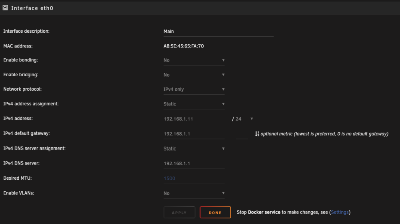The height and width of the screenshot is (224, 400).
Task: Open the Enable VLANs dropdown
Action: click(x=194, y=193)
